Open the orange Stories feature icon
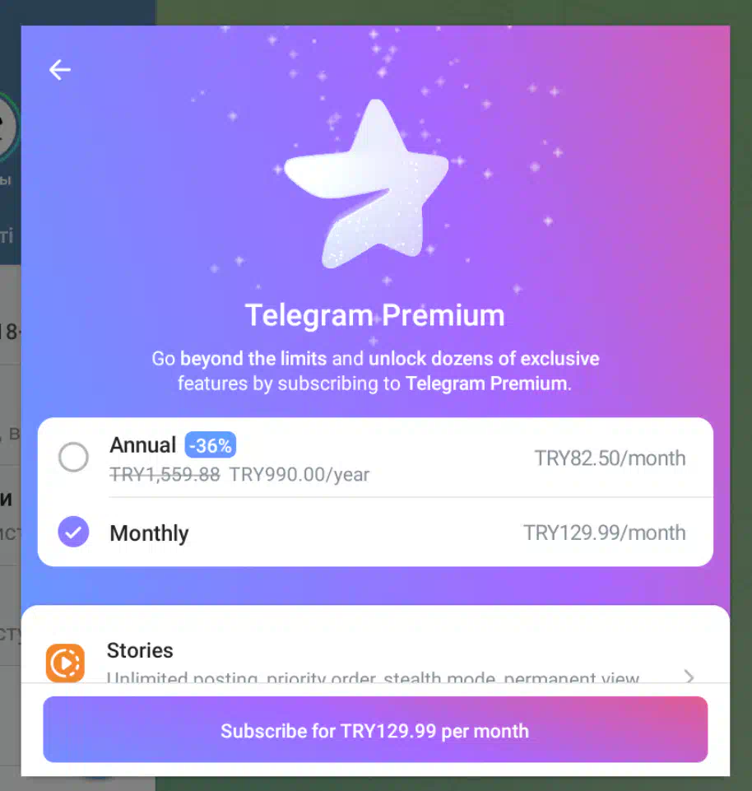This screenshot has height=791, width=752. click(65, 663)
